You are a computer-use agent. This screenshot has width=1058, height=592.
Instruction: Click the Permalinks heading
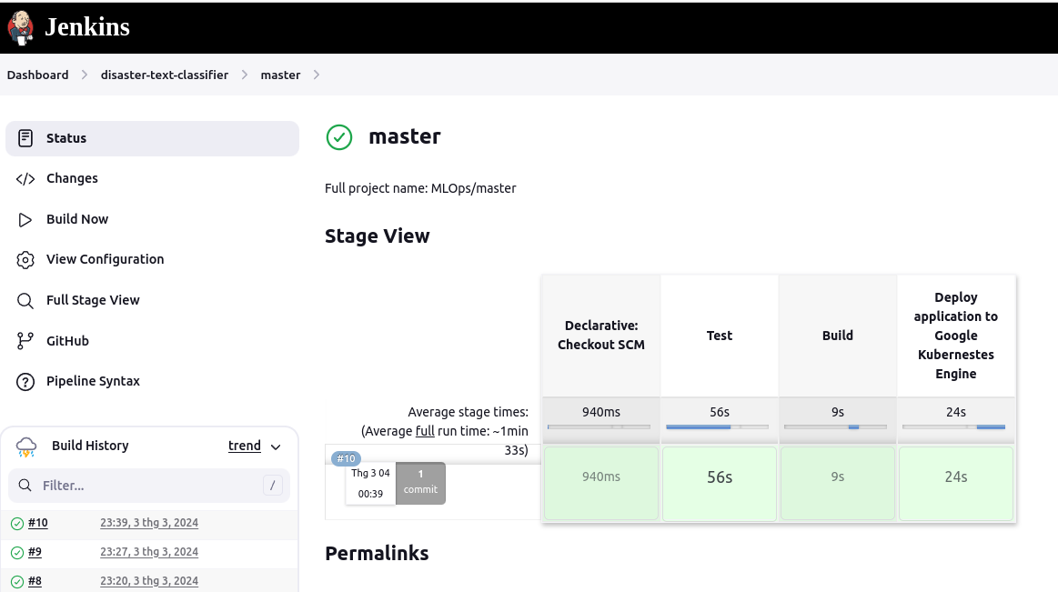377,553
